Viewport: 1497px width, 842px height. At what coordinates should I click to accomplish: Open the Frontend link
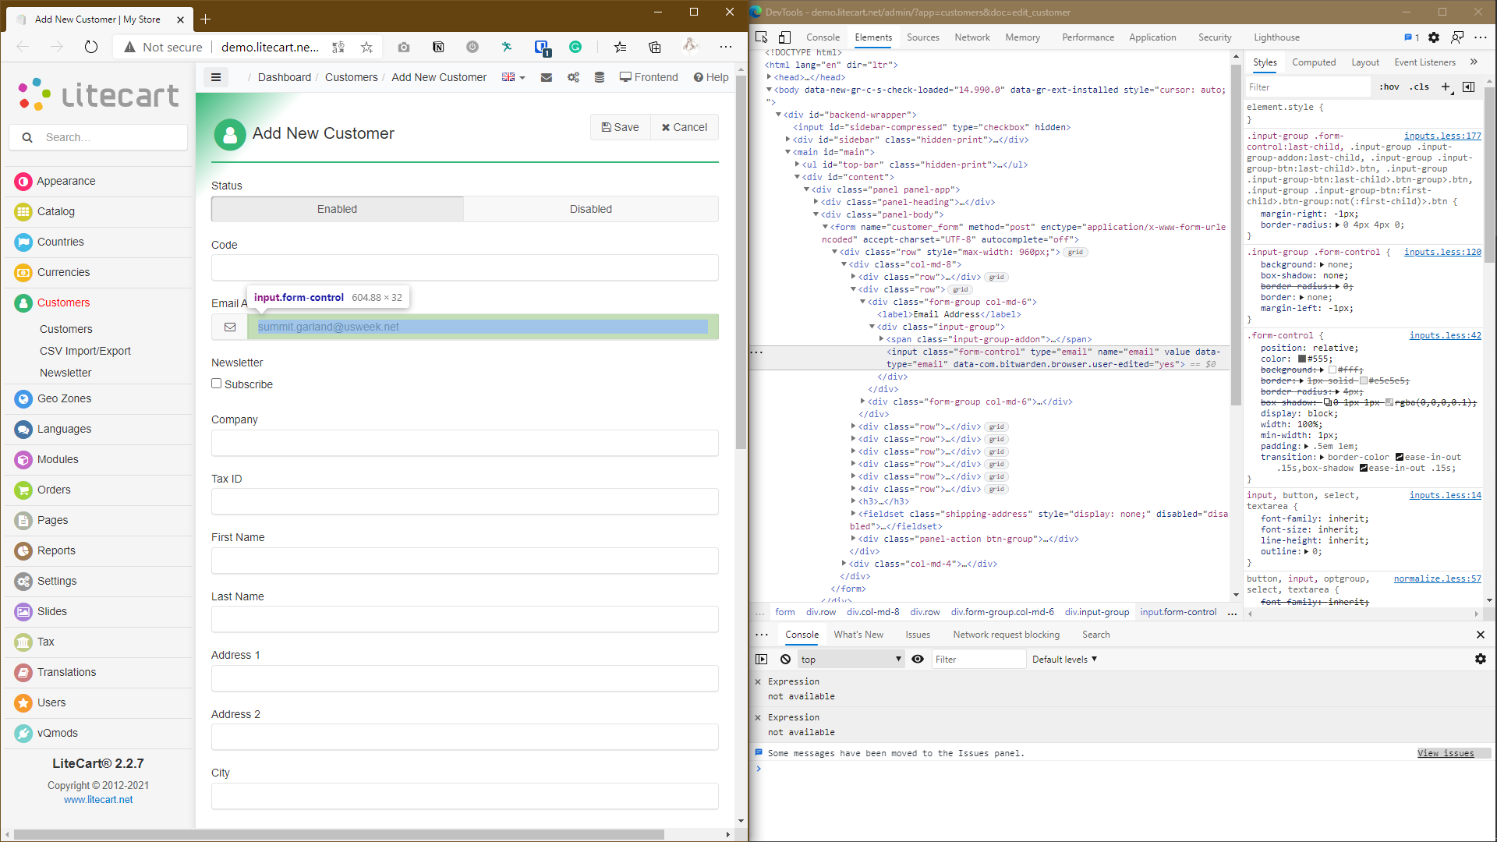649,77
